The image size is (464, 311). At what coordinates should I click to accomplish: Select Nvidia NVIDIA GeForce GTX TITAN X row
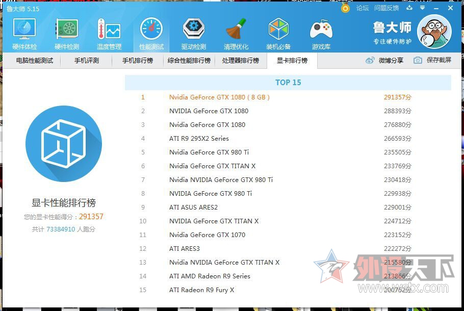[288, 262]
